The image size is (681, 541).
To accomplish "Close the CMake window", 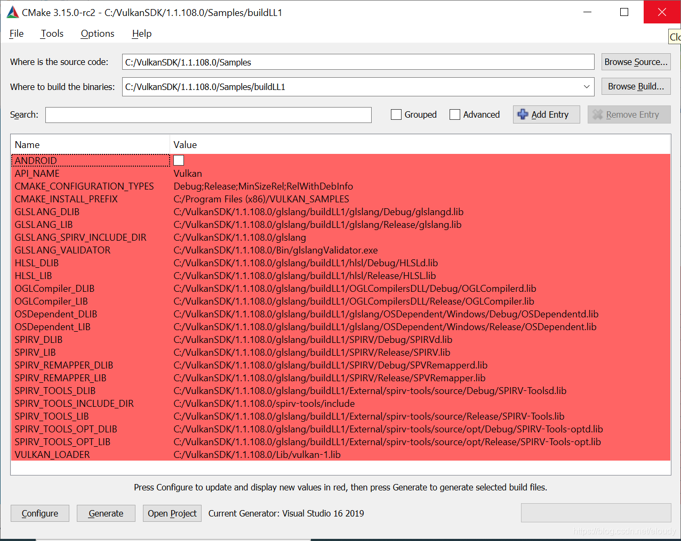I will [x=662, y=12].
